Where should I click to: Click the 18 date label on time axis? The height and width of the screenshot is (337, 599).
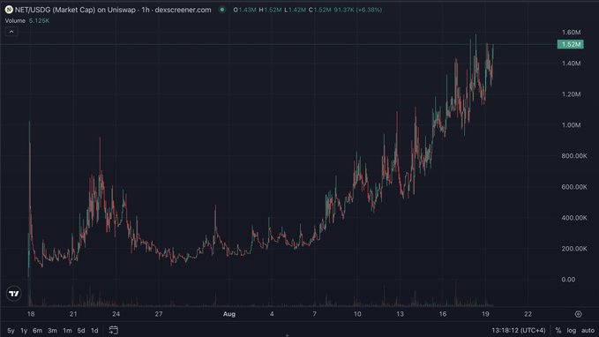(31, 314)
